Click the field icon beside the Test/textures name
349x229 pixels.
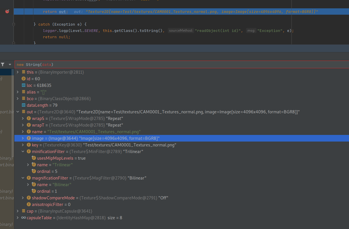point(29,132)
